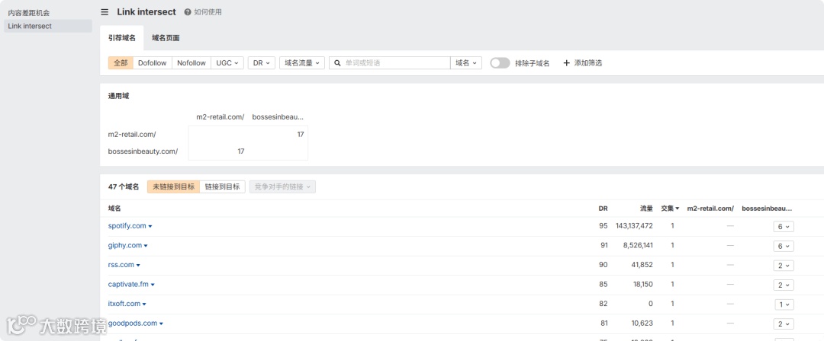The height and width of the screenshot is (341, 824).
Task: Open the hamburger menu beside Link intersect
Action: [105, 12]
